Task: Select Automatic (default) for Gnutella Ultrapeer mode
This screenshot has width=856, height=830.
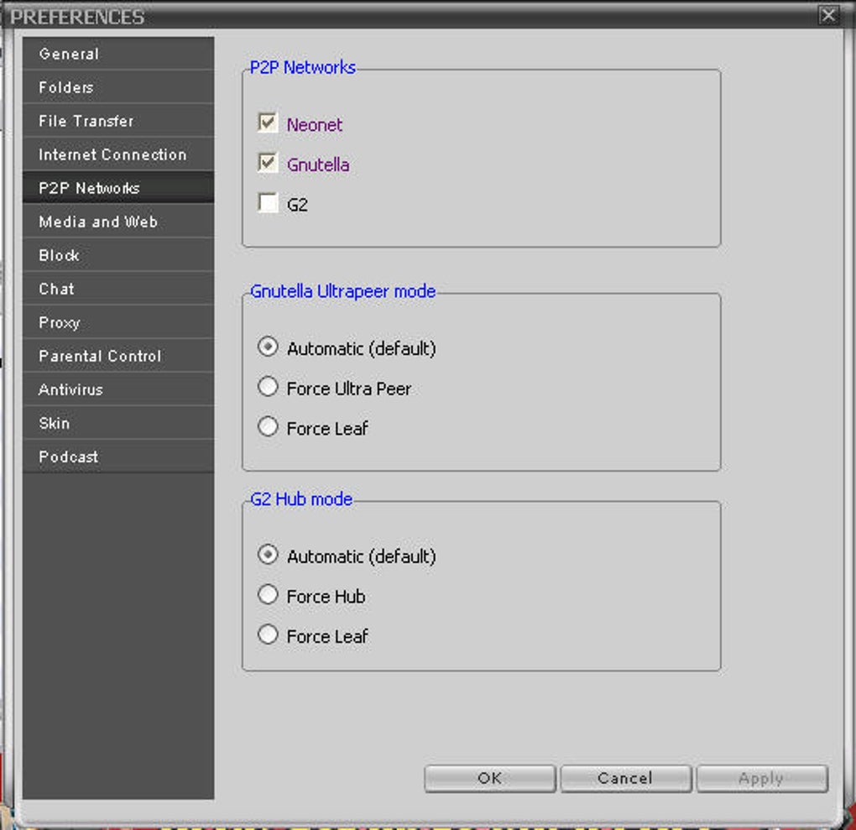Action: (268, 347)
